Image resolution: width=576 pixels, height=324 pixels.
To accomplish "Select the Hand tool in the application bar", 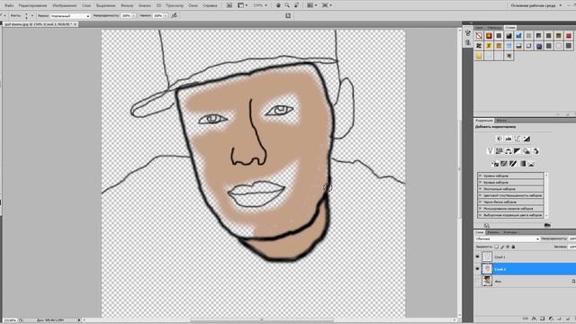I will point(278,5).
